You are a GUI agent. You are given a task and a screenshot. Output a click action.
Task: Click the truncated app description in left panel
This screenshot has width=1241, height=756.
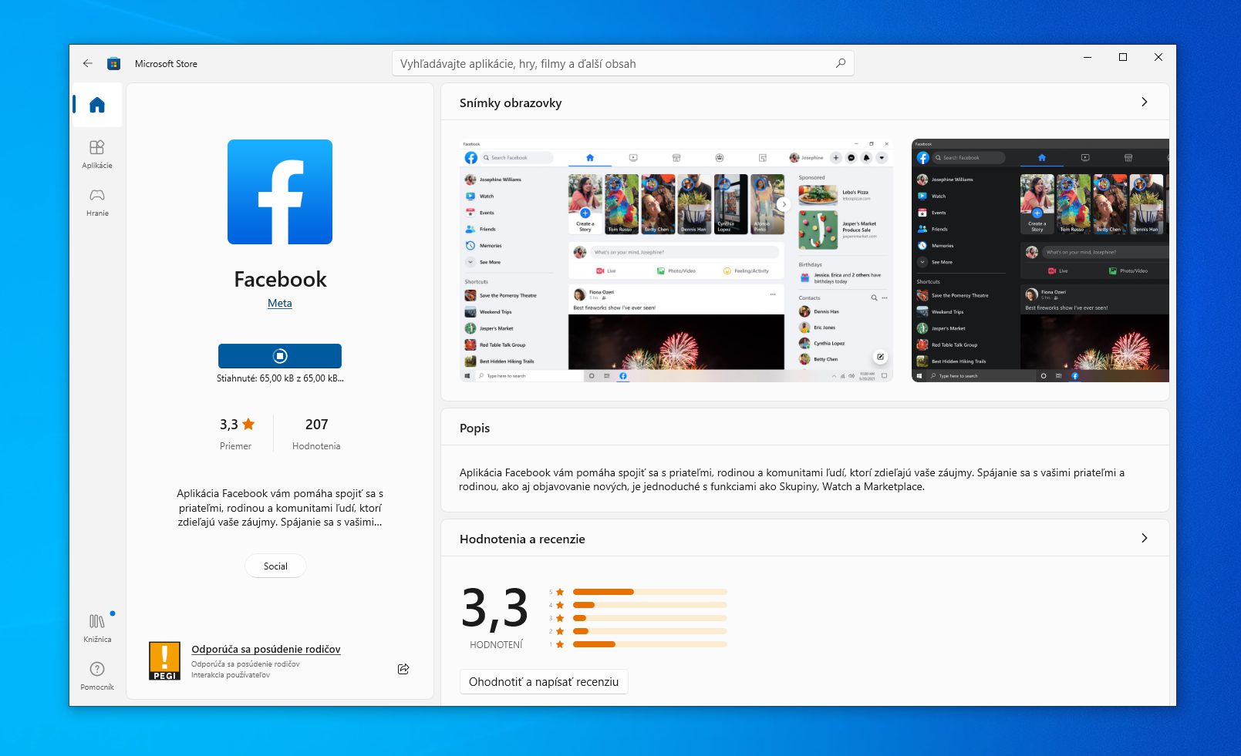click(280, 508)
